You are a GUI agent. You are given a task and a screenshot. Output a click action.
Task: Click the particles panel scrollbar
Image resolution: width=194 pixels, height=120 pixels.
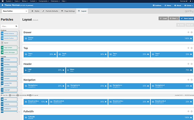tap(19, 48)
